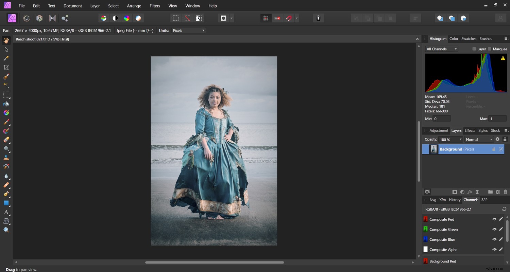This screenshot has height=272, width=510.
Task: Open the All Channels dropdown
Action: tap(441, 49)
